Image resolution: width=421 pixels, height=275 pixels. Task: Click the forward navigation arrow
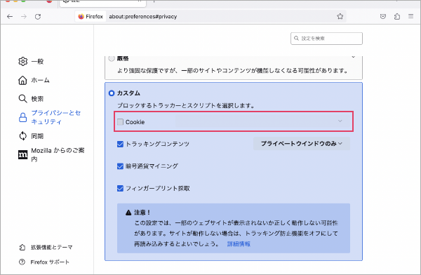click(24, 17)
